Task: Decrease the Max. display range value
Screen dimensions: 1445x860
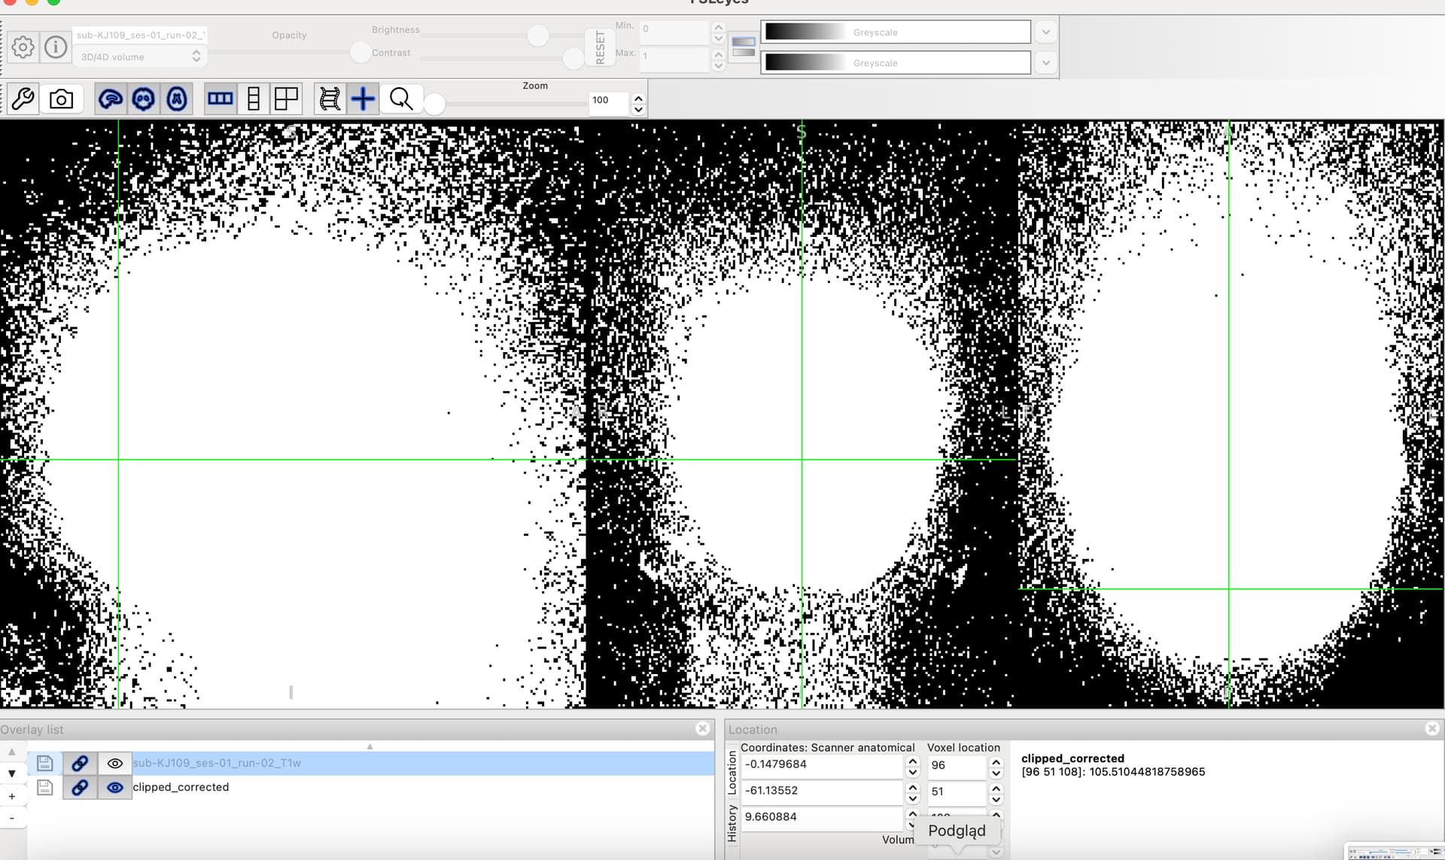Action: 718,65
